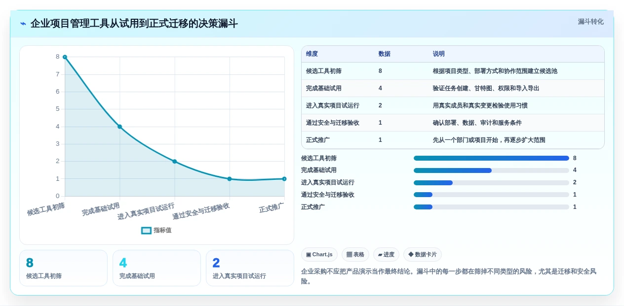
Task: Click the page title 企业项目管理工具 heading
Action: click(134, 23)
